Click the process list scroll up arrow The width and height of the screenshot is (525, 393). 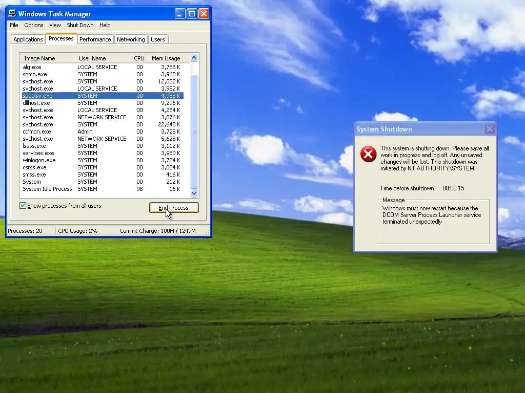click(x=194, y=57)
